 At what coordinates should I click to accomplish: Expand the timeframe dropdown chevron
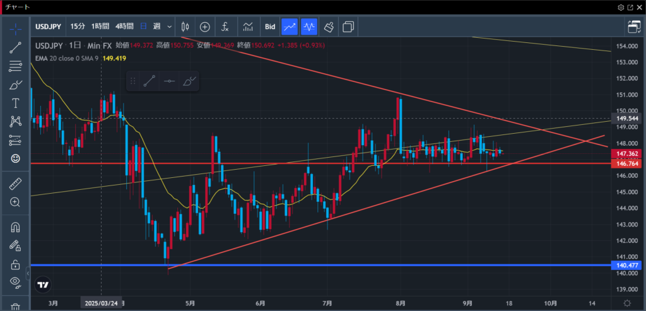pos(169,26)
